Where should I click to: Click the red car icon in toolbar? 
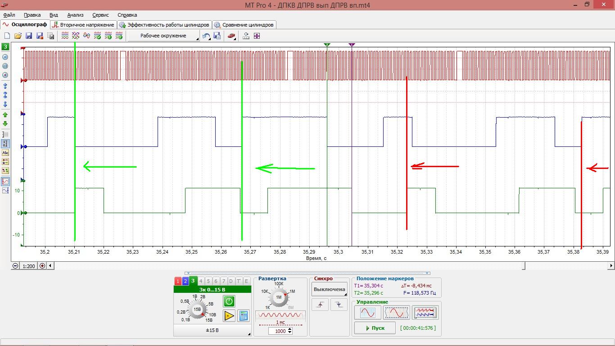click(231, 36)
